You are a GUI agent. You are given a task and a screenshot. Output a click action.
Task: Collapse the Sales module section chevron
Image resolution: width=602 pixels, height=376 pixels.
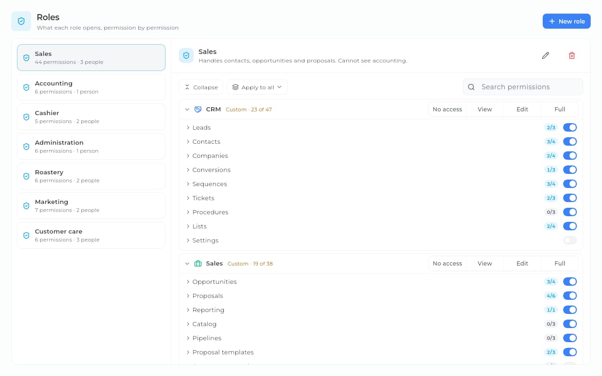(x=187, y=264)
